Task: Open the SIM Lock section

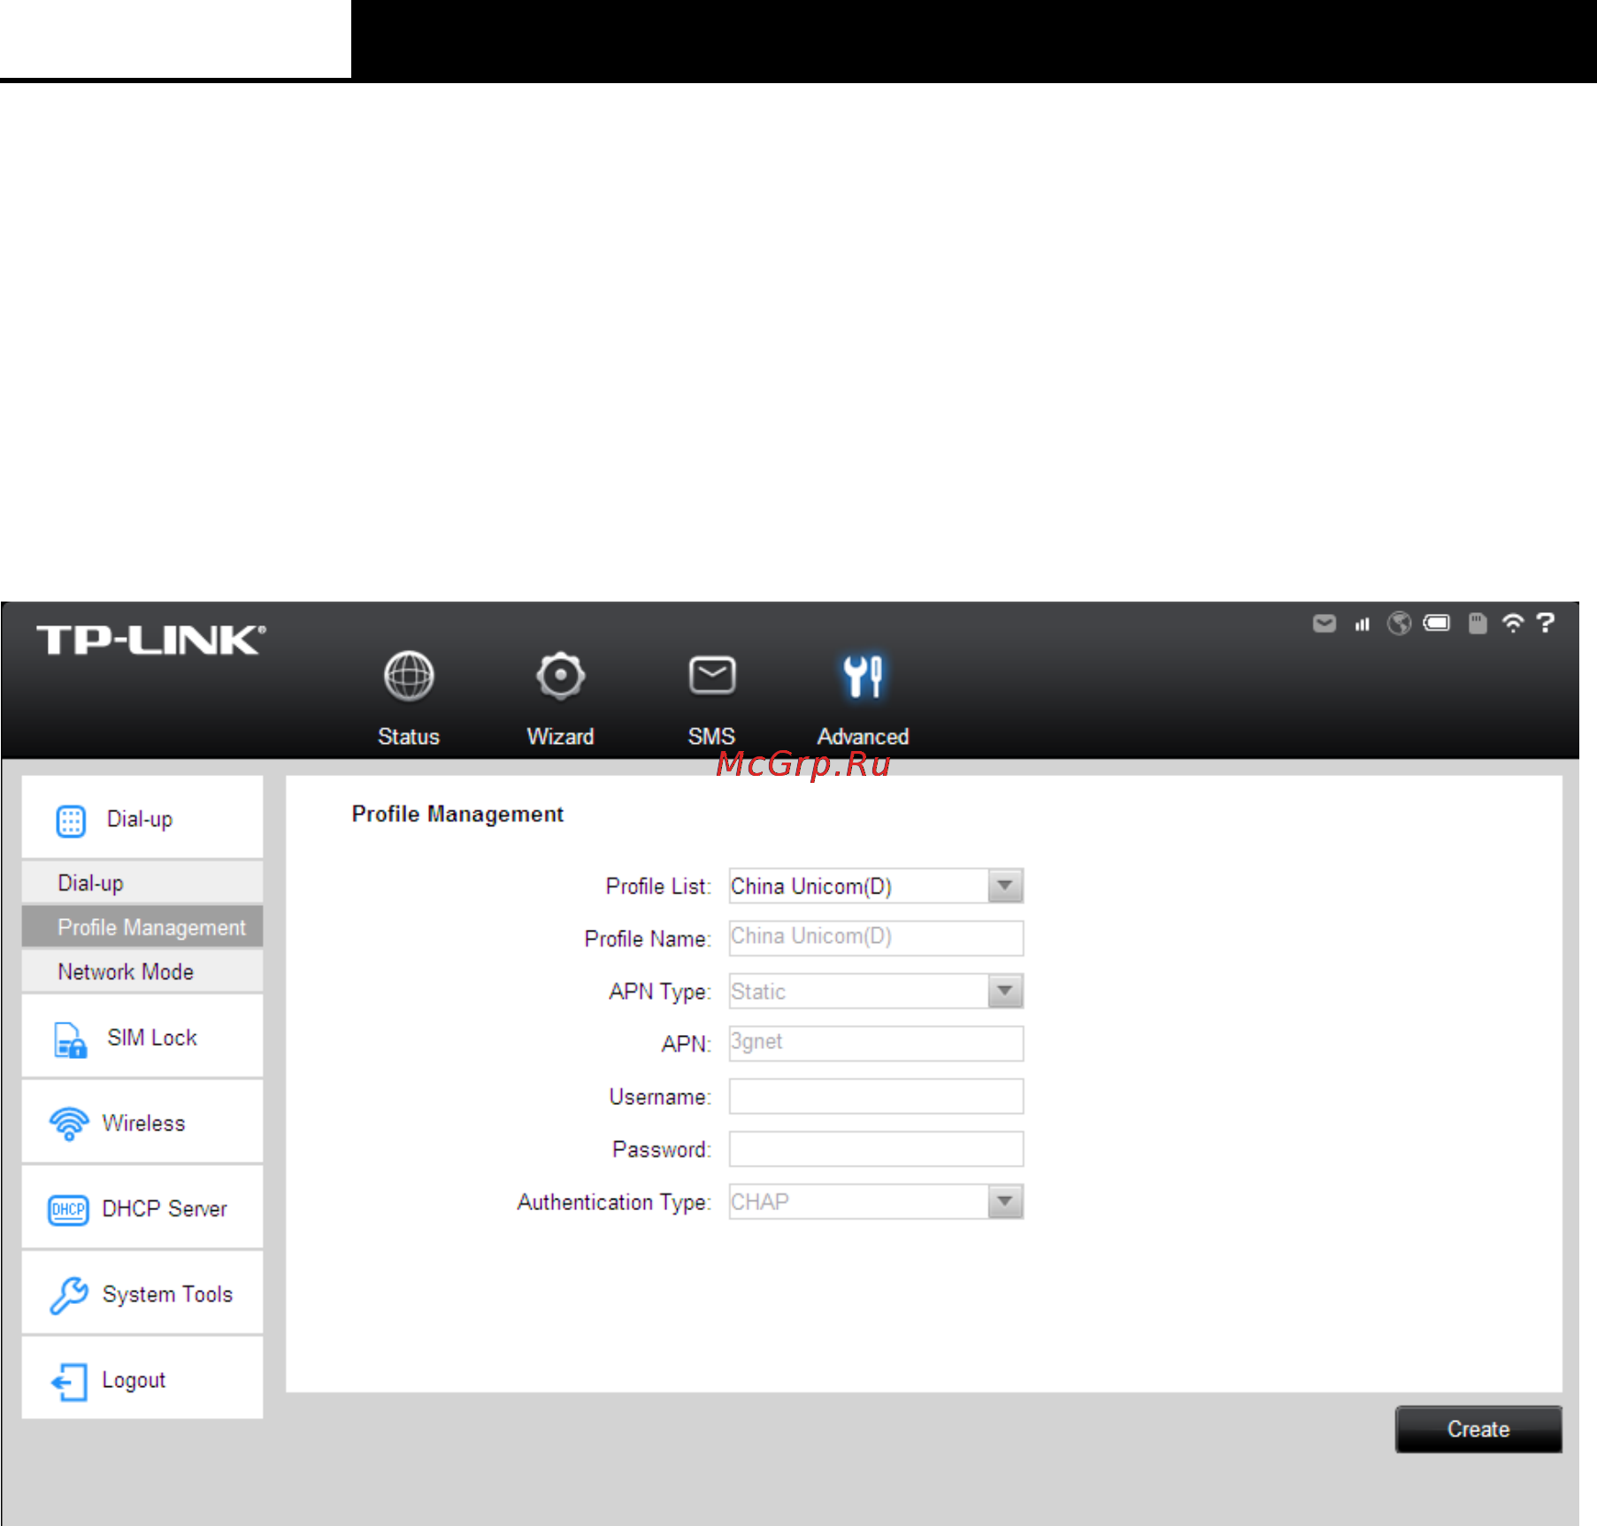Action: tap(142, 1037)
